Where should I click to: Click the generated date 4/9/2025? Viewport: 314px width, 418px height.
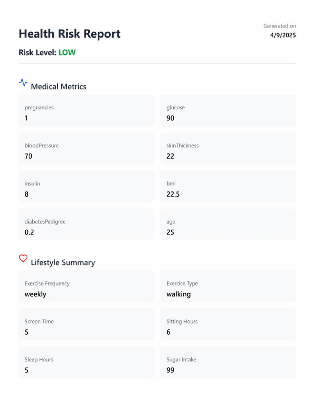[283, 36]
